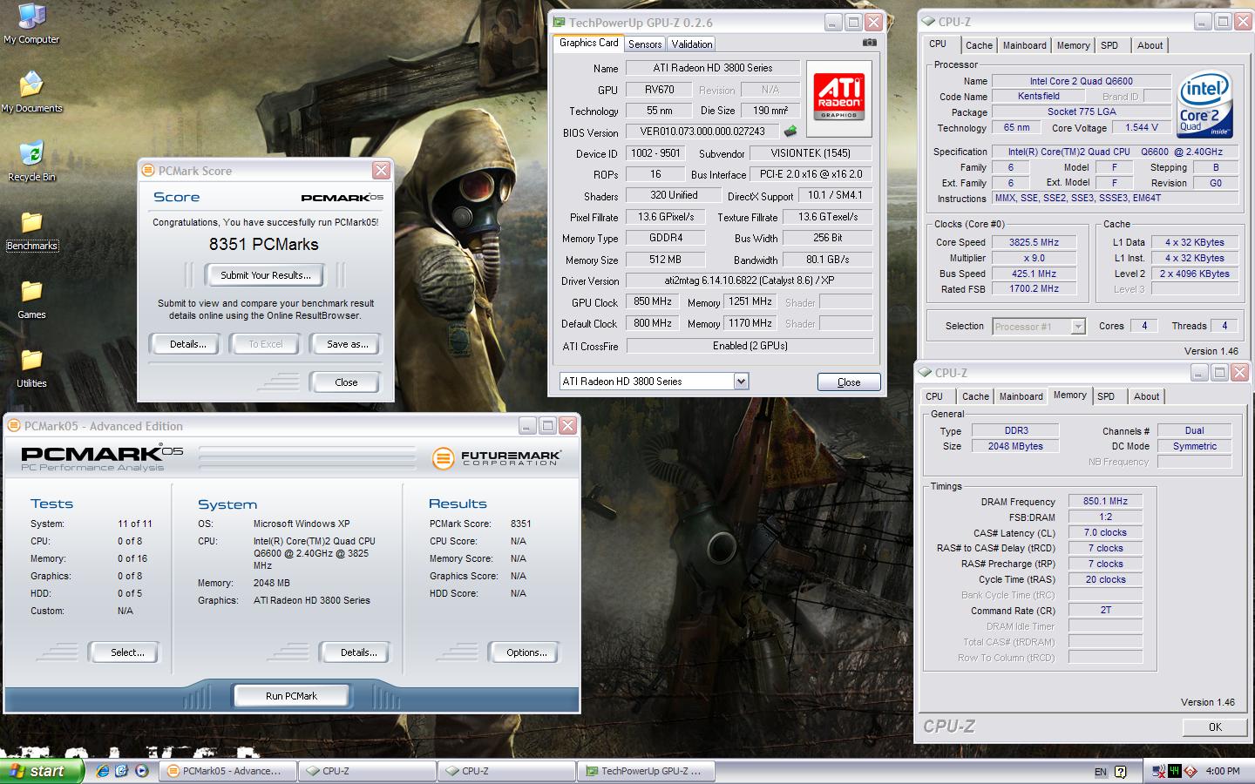The width and height of the screenshot is (1255, 784).
Task: Click the disconnected network tray icon
Action: (x=1159, y=771)
